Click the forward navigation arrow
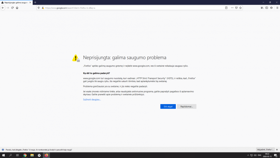 tap(8, 8)
